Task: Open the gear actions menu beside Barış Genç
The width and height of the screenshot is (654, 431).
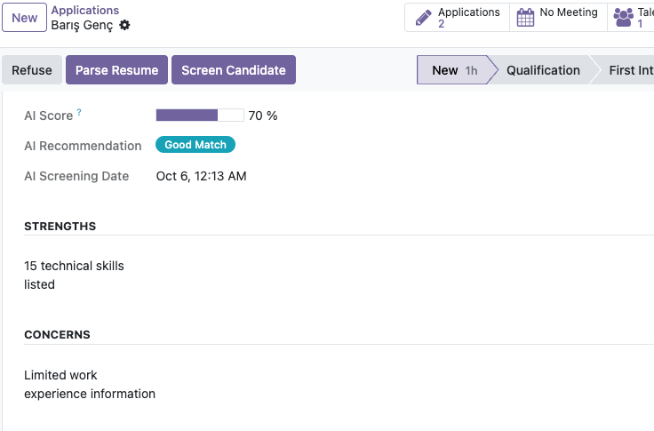Action: pos(124,25)
